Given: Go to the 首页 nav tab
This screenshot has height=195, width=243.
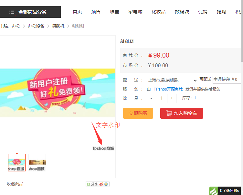Looking at the screenshot, I should tap(77, 12).
